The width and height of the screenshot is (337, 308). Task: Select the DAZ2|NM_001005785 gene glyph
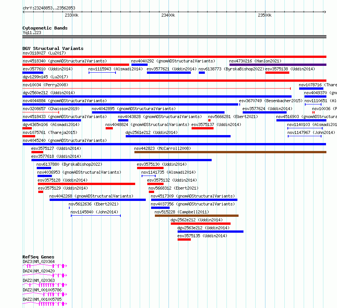[45, 304]
